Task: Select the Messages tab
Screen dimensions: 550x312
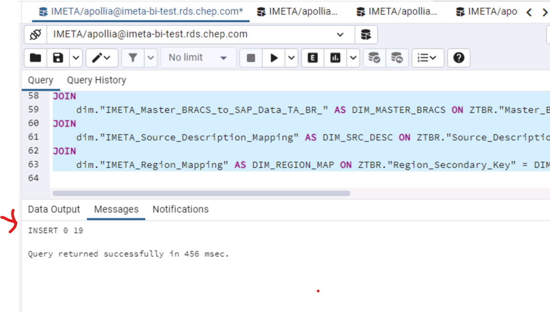Action: (116, 209)
